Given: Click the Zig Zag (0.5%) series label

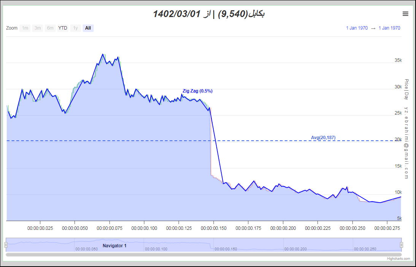Looking at the screenshot, I should tap(197, 91).
